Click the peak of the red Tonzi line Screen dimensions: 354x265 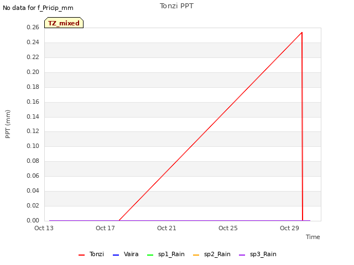click(302, 33)
